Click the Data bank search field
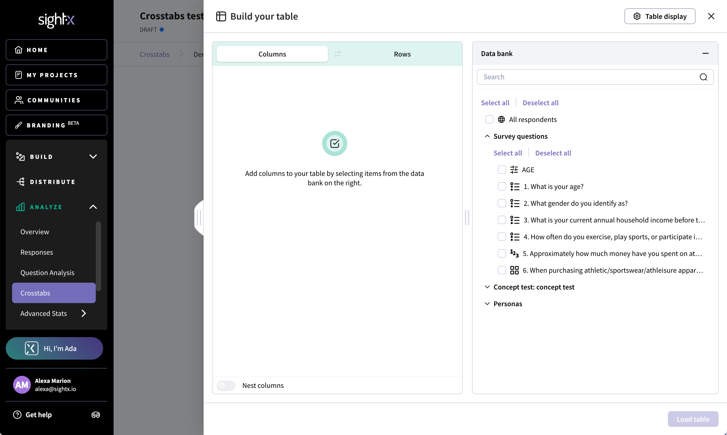 595,77
